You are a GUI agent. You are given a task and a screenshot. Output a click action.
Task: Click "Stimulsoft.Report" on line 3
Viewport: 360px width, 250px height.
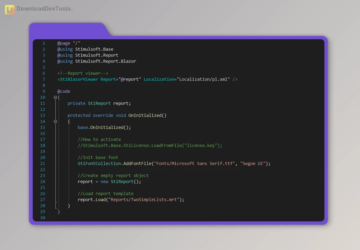pos(97,55)
